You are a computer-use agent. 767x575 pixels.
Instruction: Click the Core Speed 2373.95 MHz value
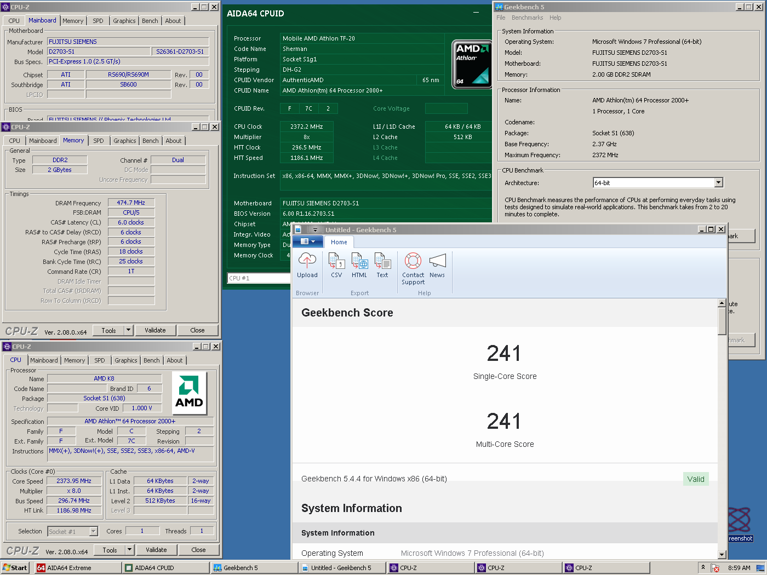point(74,481)
